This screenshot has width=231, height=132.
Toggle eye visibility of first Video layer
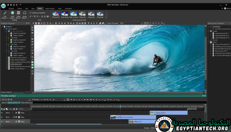coord(2,113)
